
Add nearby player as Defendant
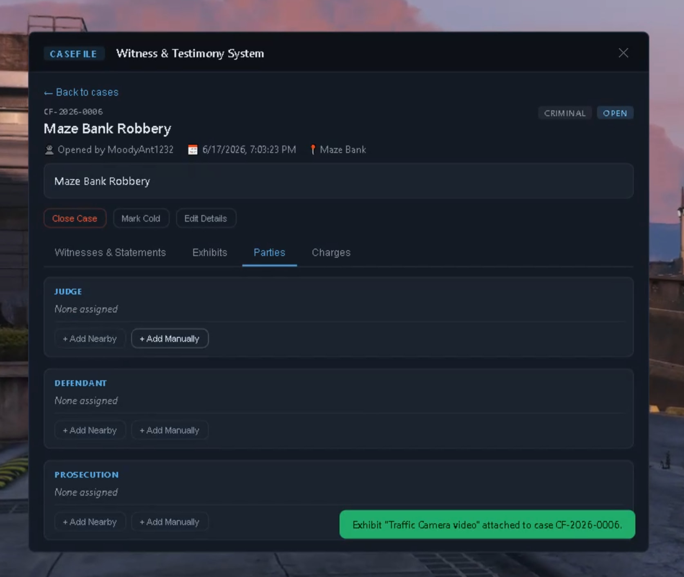coord(89,431)
